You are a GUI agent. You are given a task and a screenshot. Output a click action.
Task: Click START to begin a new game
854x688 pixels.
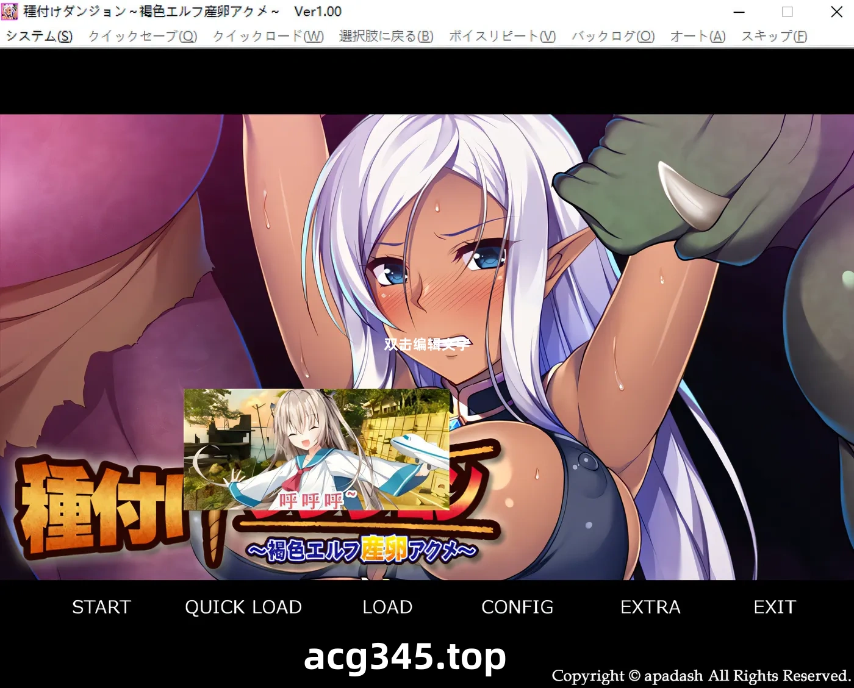[101, 607]
